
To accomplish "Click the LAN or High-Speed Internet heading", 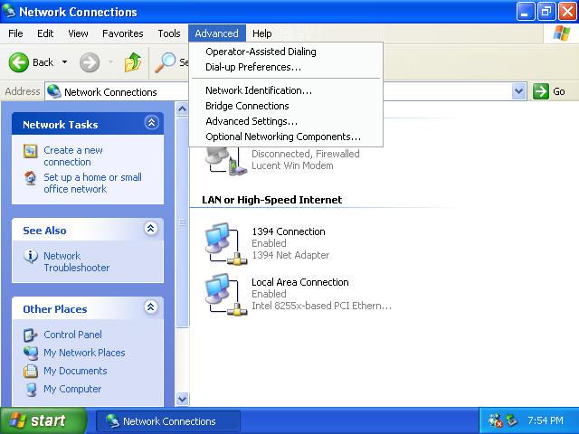I will pyautogui.click(x=271, y=200).
